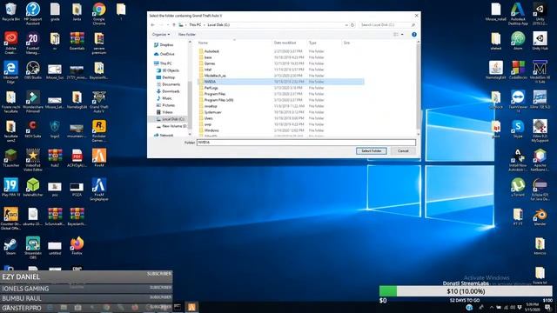Open balenaEtcher desktop shortcut
Screen dimensions: 557x313
click(x=33, y=188)
